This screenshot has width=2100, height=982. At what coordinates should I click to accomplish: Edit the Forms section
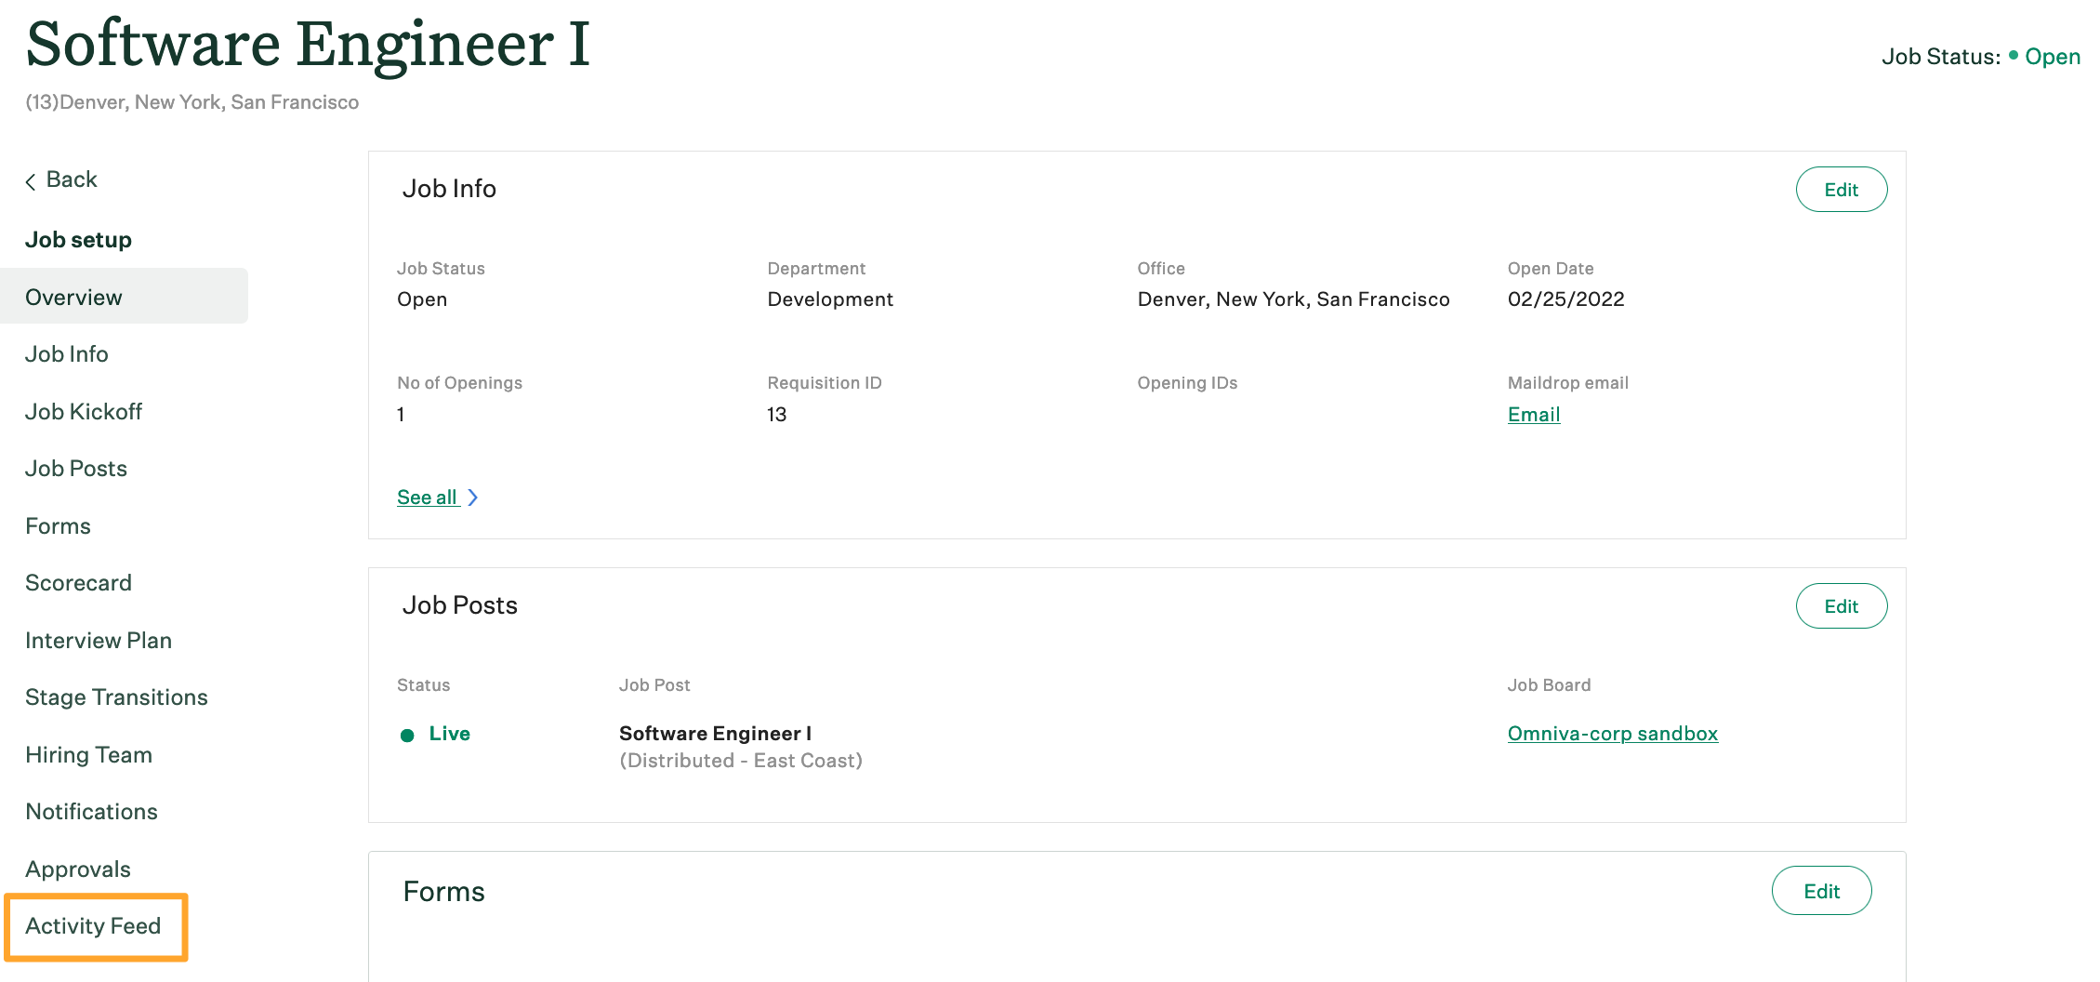coord(1821,890)
